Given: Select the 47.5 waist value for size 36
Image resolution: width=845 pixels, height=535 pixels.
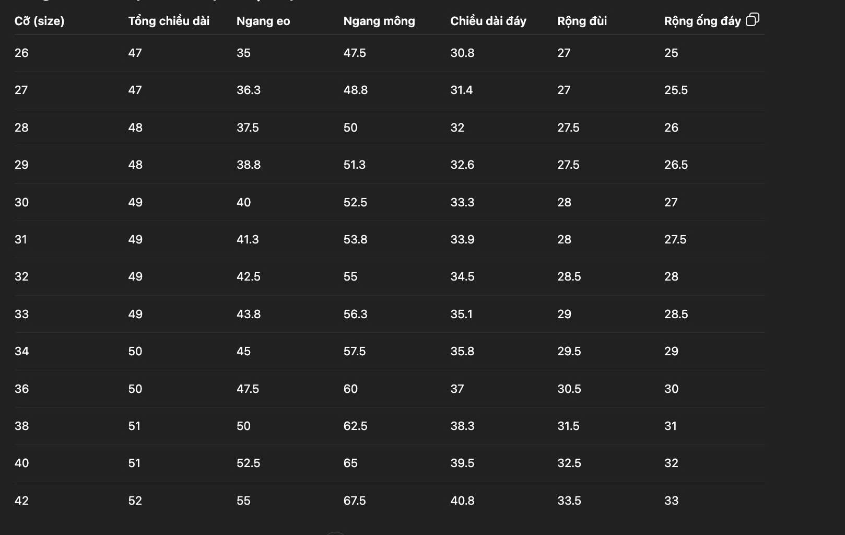Looking at the screenshot, I should click(x=248, y=389).
